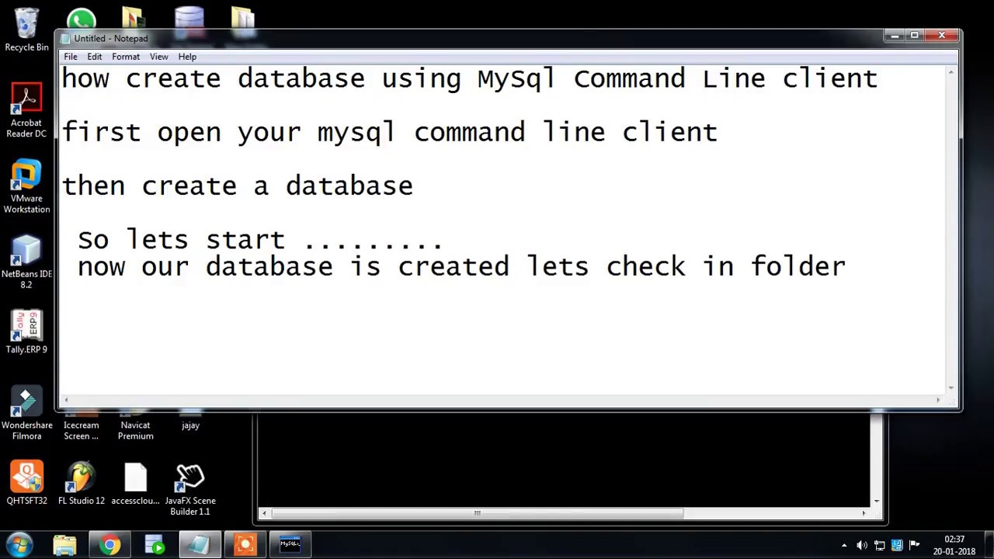Open the volume control in system tray

862,546
